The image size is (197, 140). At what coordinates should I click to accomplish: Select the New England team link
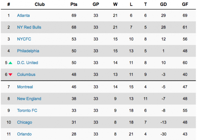click(29, 99)
